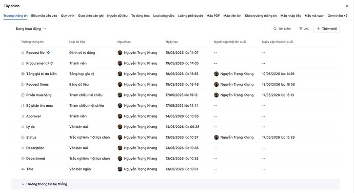Click the Loại dữ liệu column header
Viewport: 354px width, 193px height.
(77, 42)
